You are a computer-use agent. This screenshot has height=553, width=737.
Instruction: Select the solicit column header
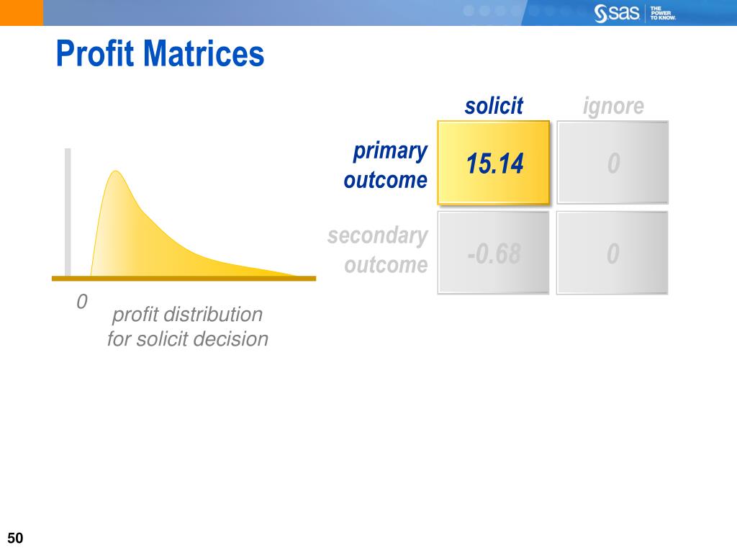click(494, 106)
